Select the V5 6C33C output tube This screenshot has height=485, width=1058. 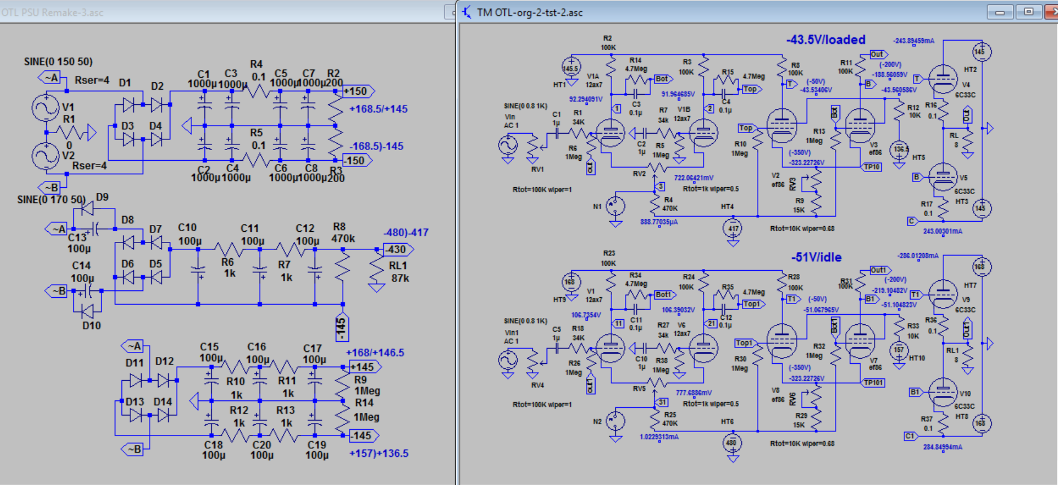coord(942,177)
